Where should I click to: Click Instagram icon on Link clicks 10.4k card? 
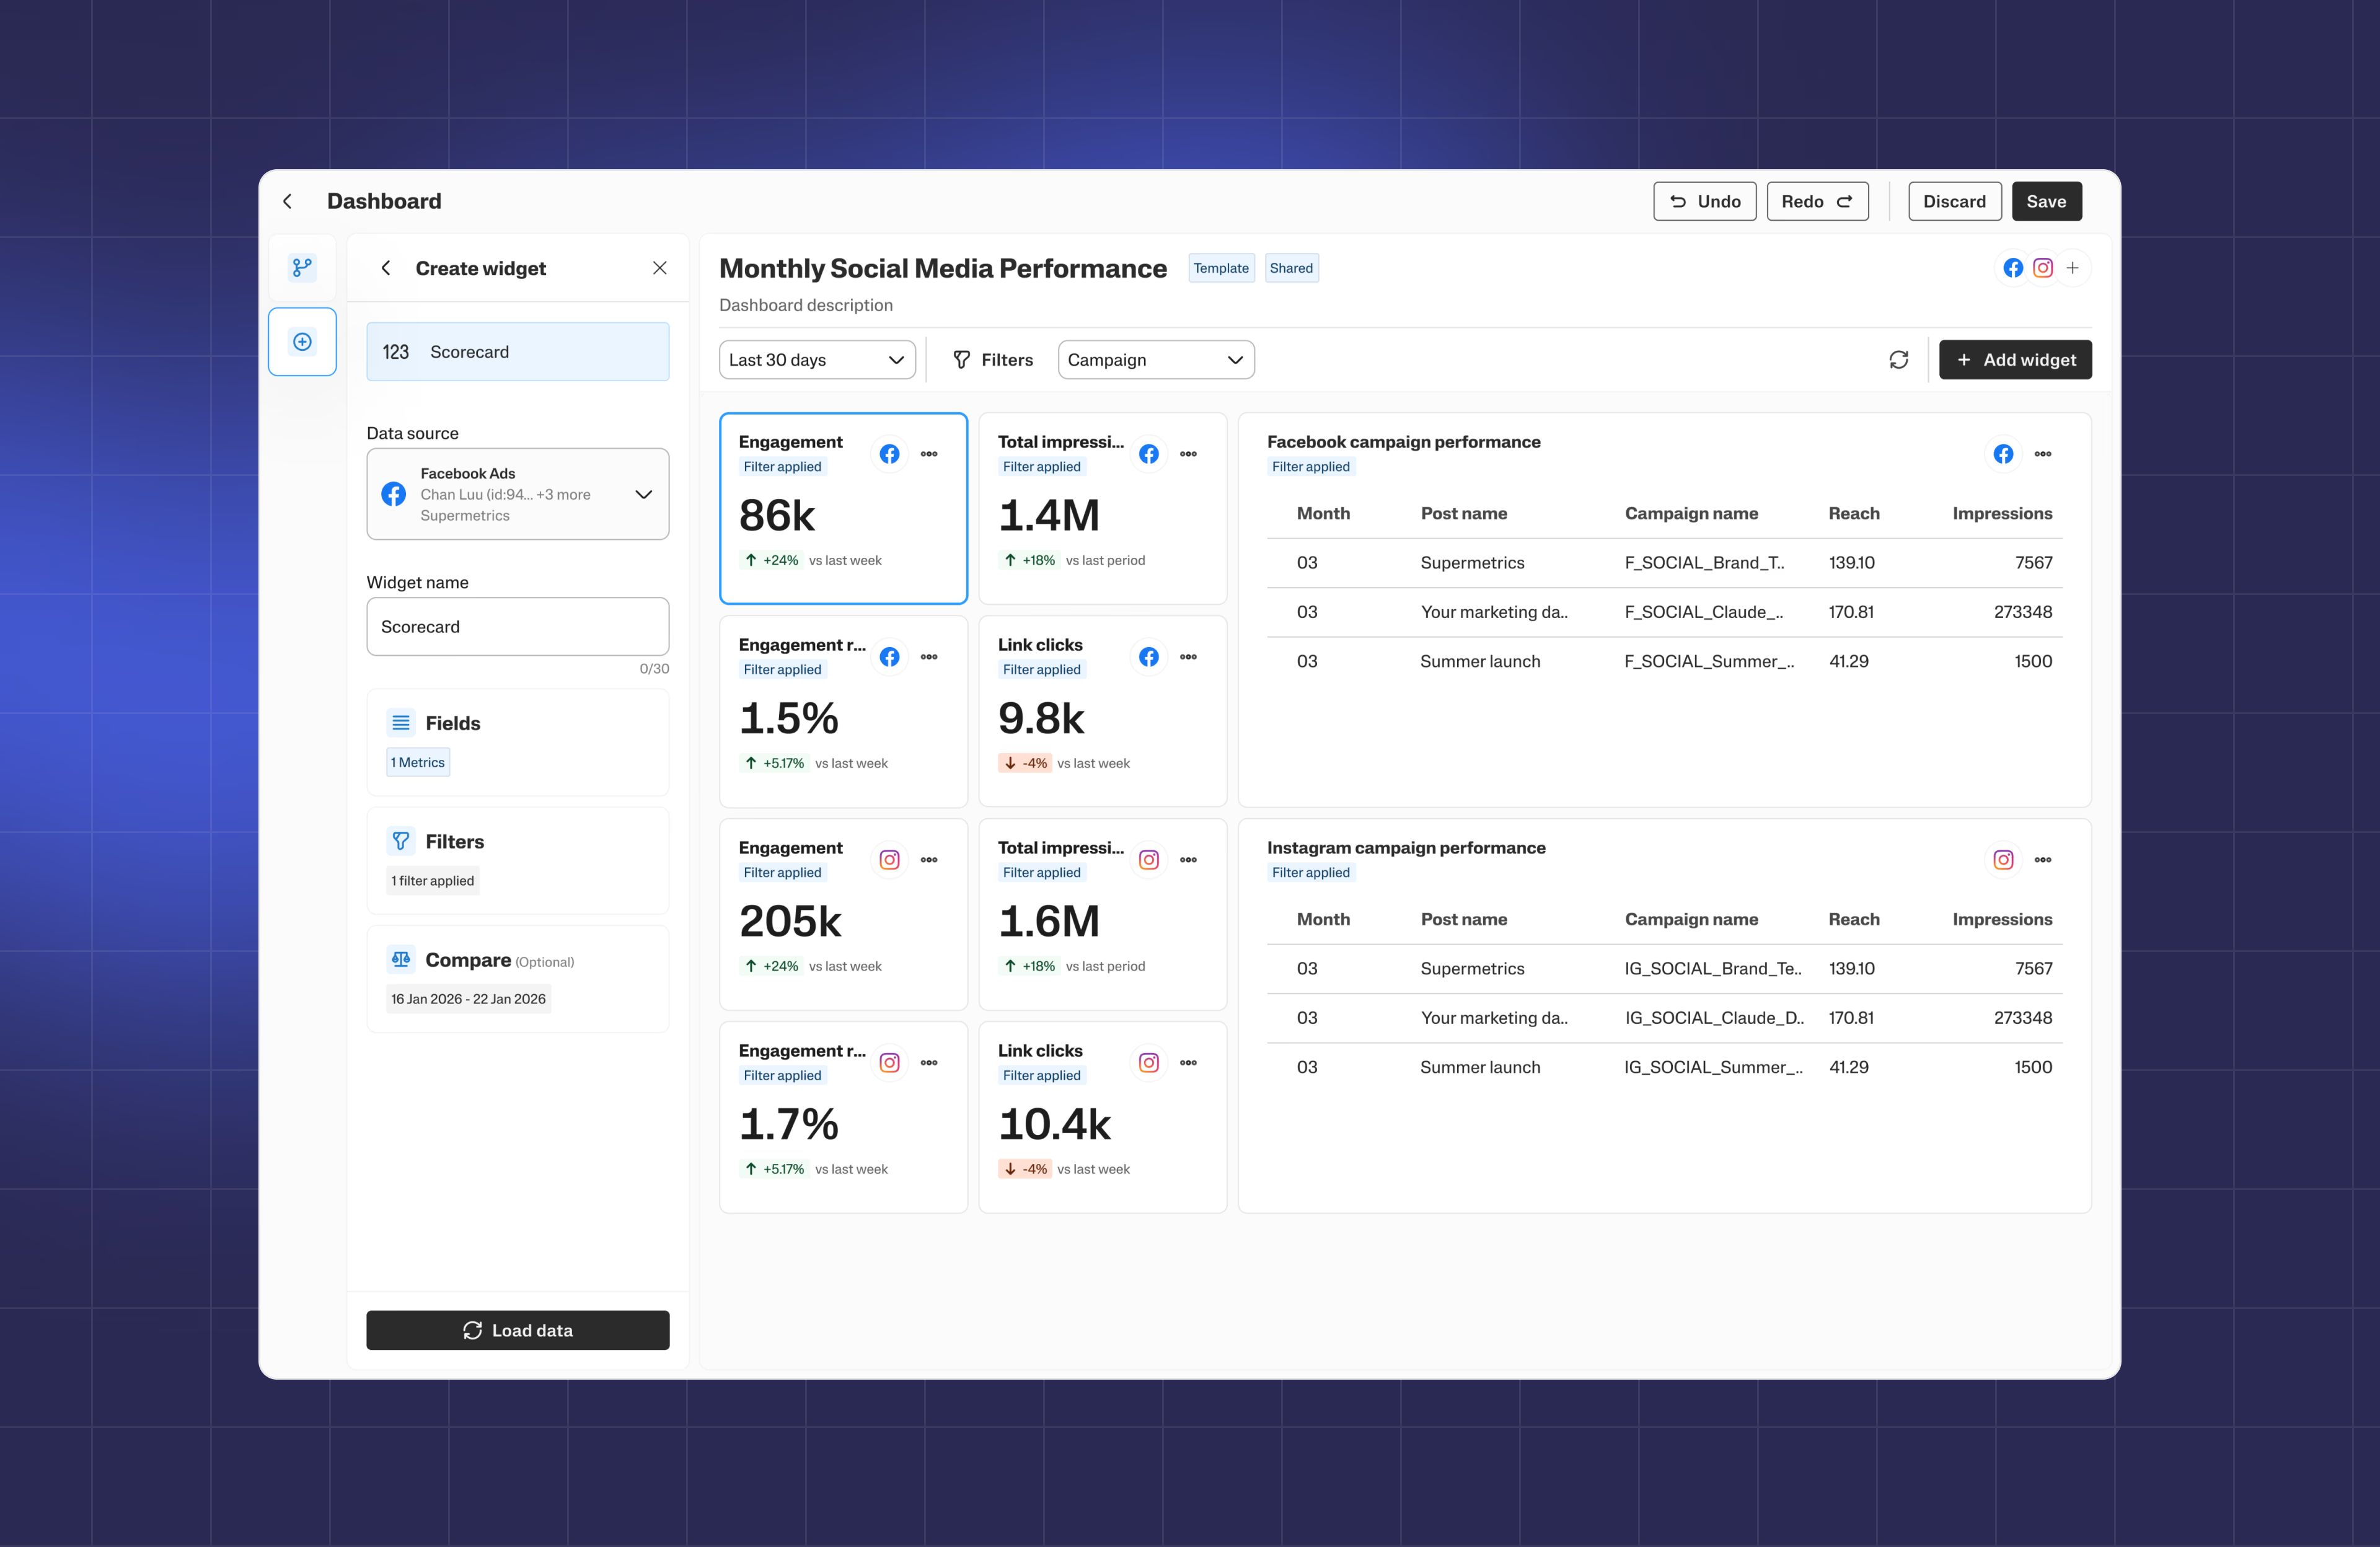pos(1149,1063)
